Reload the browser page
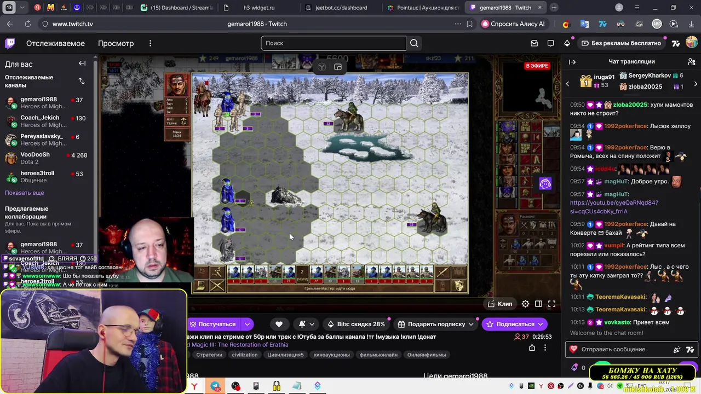This screenshot has width=701, height=394. click(28, 24)
